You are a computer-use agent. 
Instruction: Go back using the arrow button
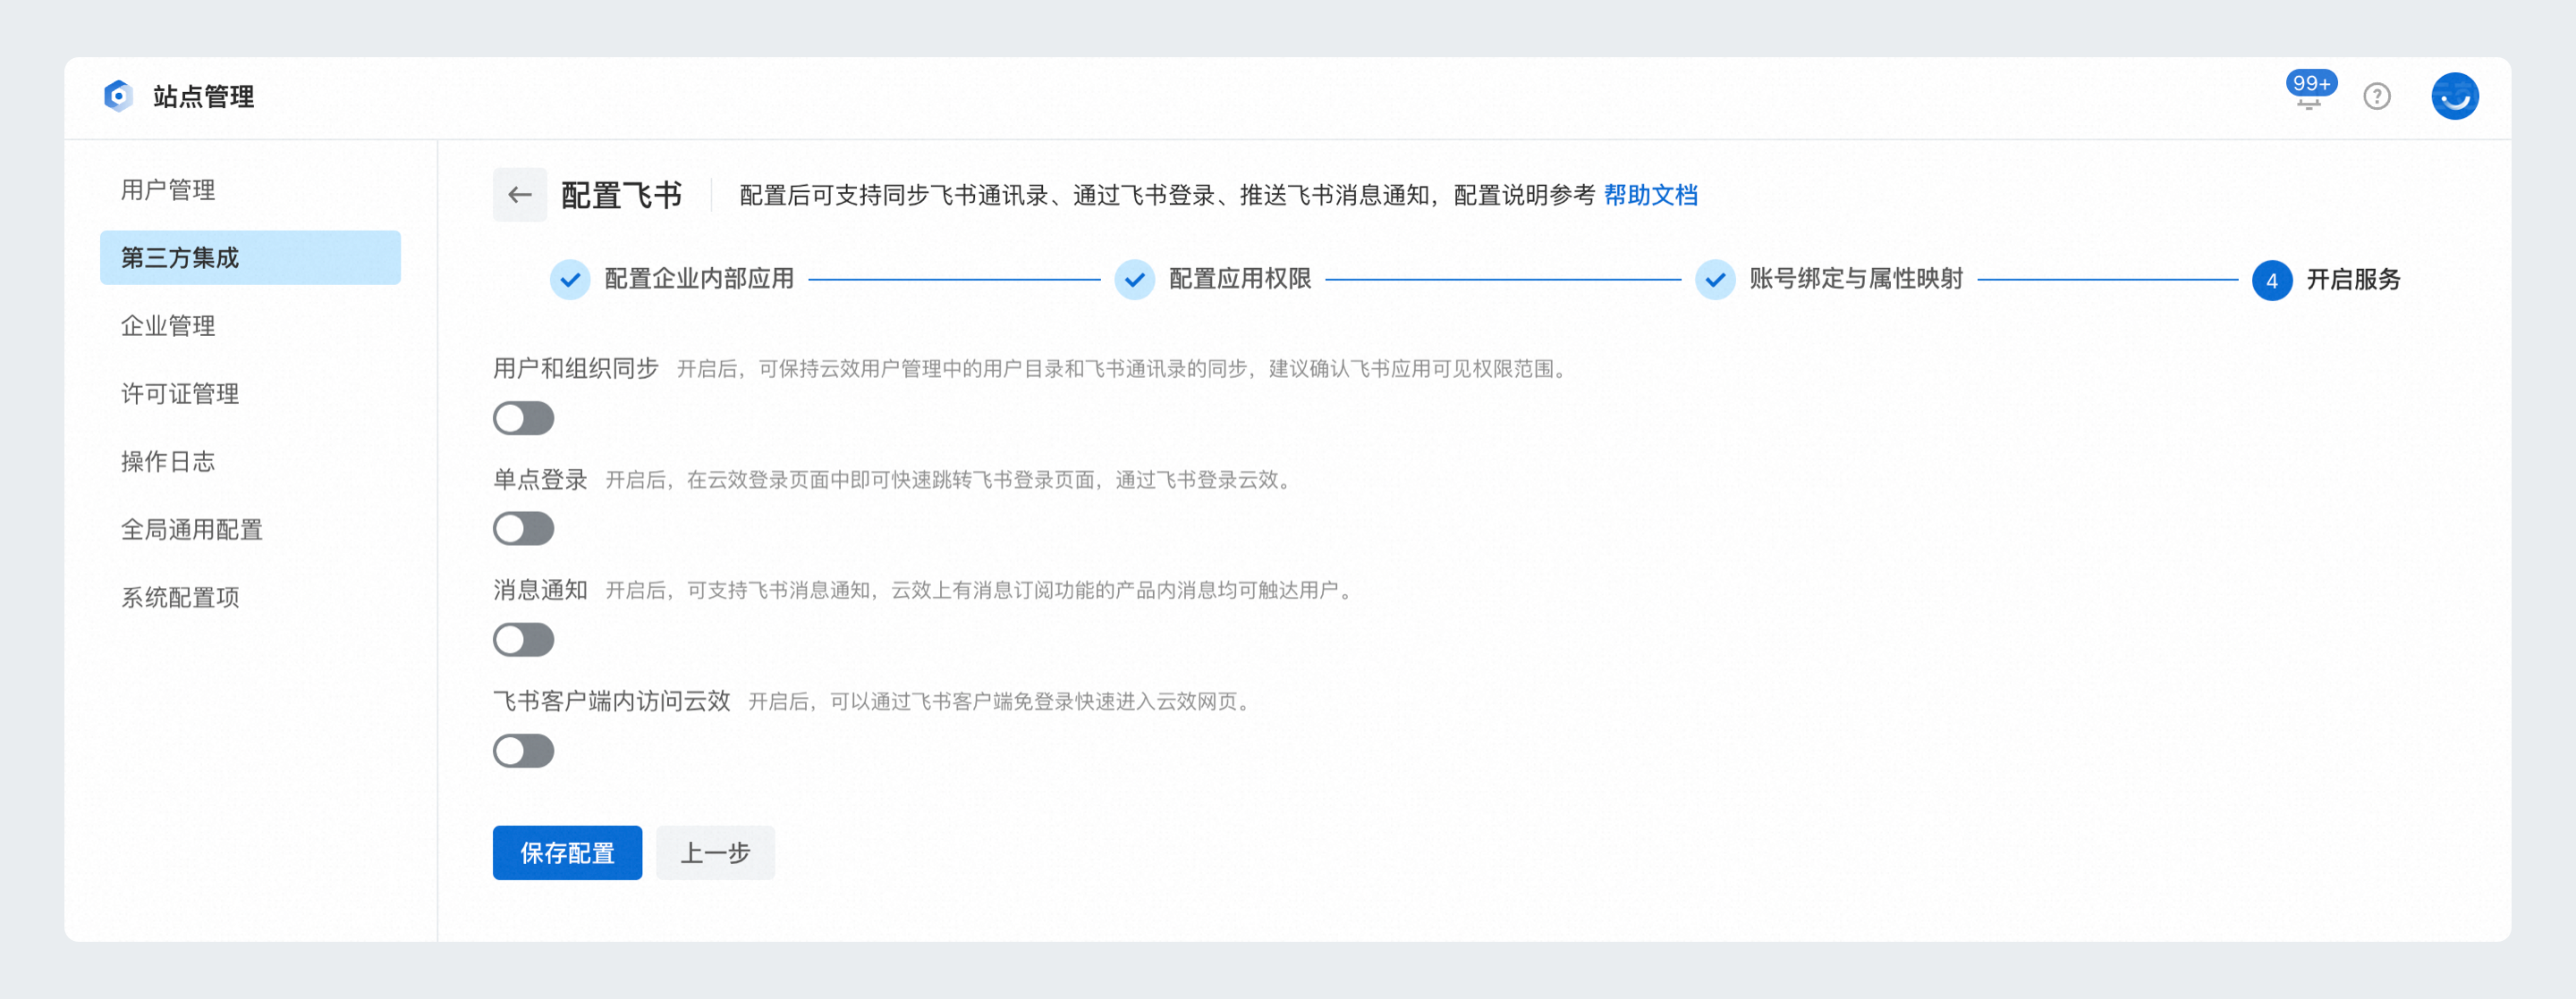(x=520, y=195)
